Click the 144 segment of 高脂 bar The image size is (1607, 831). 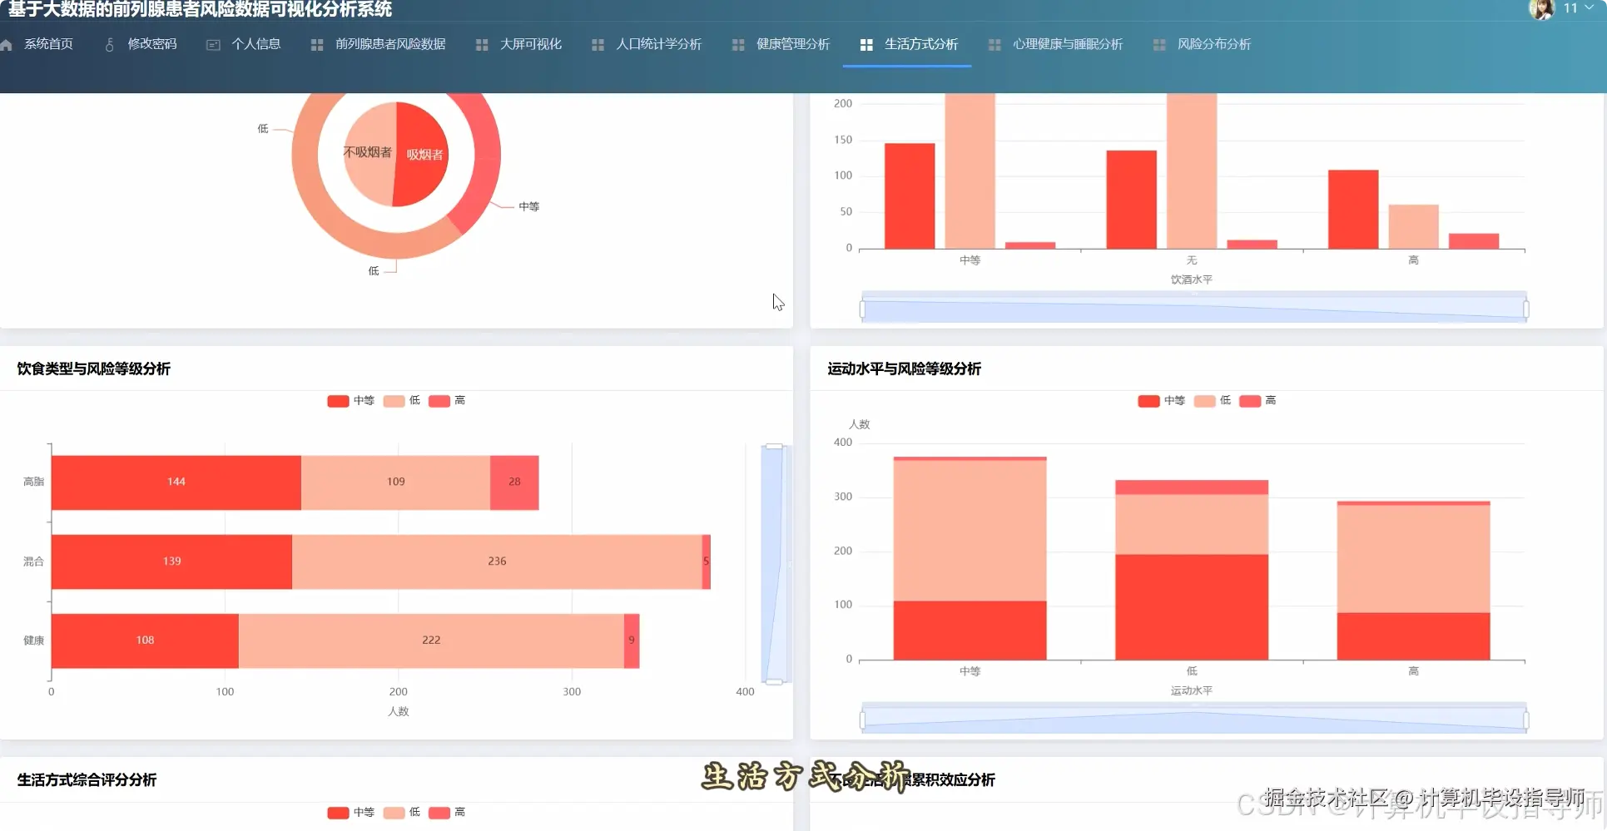[x=176, y=482]
